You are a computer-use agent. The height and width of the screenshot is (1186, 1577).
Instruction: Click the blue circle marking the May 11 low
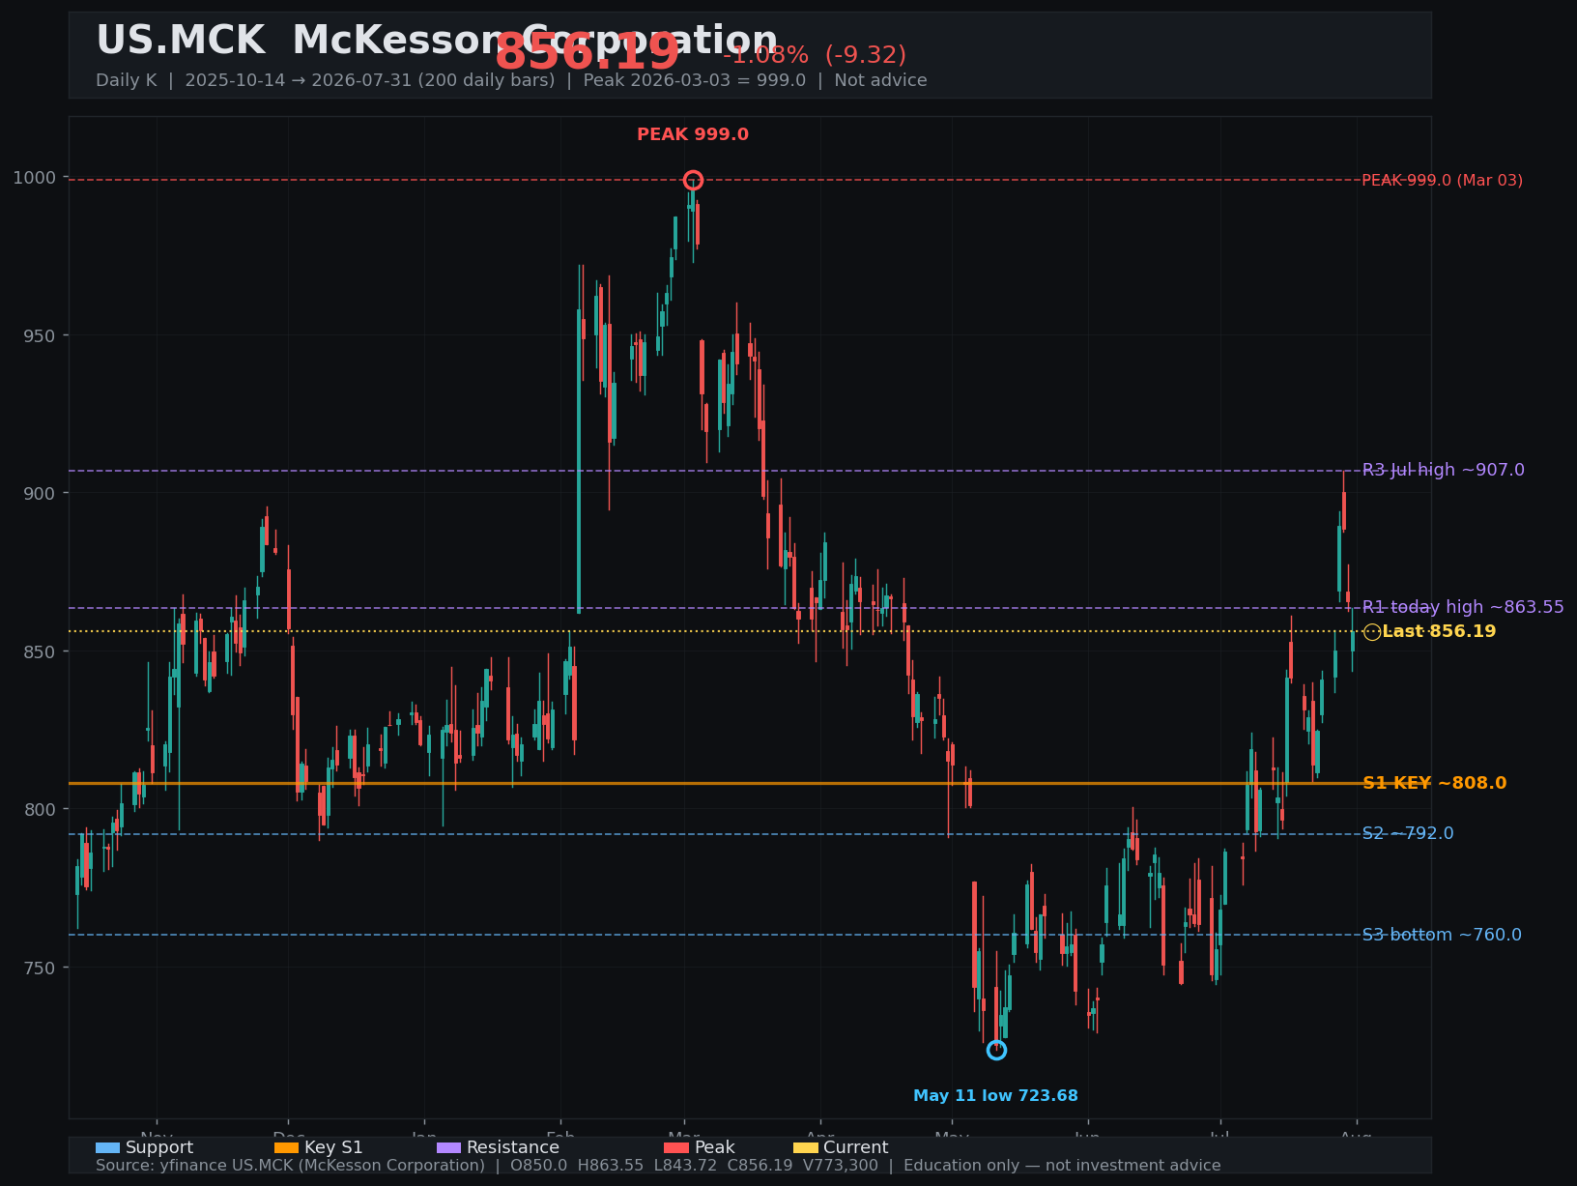point(996,1050)
